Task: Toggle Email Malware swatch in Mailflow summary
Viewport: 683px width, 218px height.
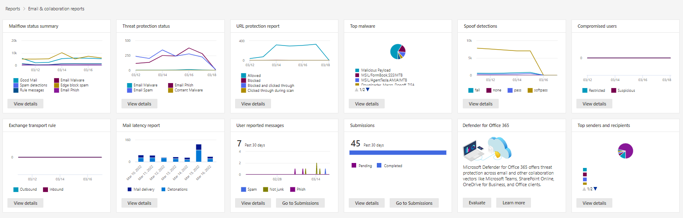Action: tap(57, 80)
